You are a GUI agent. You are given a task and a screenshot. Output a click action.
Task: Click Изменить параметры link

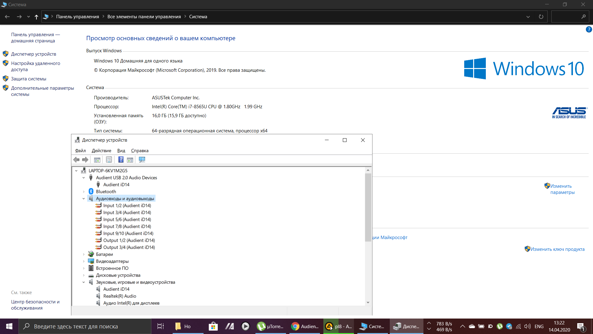pos(562,189)
